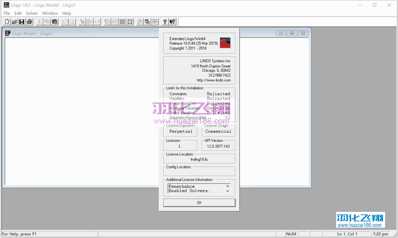Undo the last action via toolbar
Image resolution: width=398 pixels, height=238 pixels.
point(64,22)
